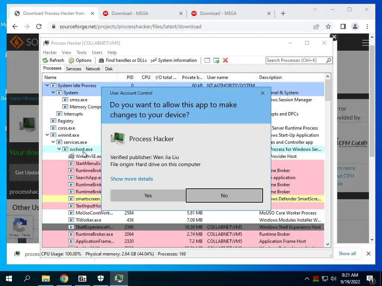Click No in User Account Control dialog
The image size is (382, 286).
[x=224, y=196]
